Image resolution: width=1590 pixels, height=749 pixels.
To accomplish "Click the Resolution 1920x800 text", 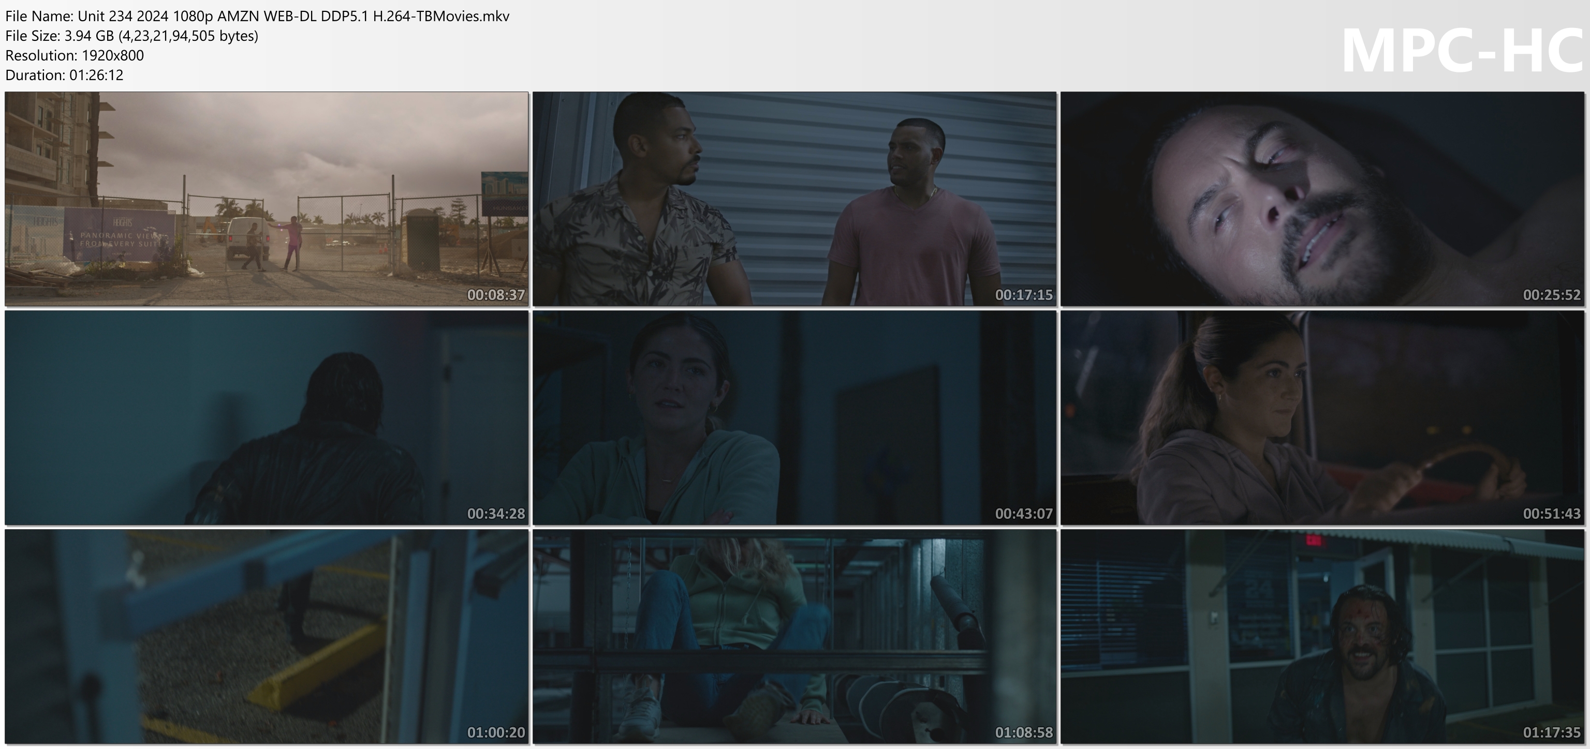I will (x=75, y=55).
